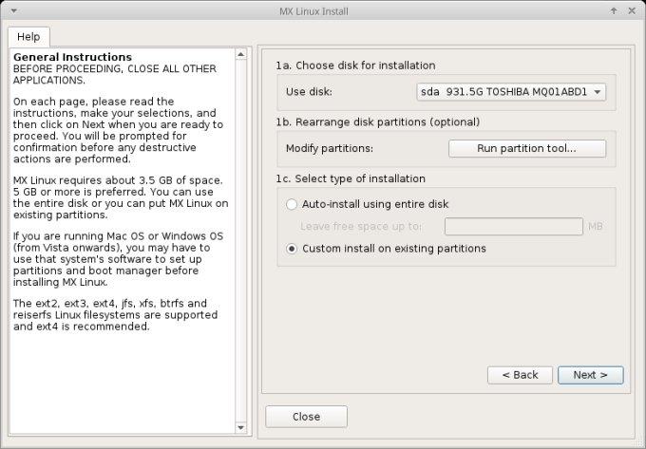Open the window menu arrow in title bar
The image size is (646, 449).
tap(14, 11)
